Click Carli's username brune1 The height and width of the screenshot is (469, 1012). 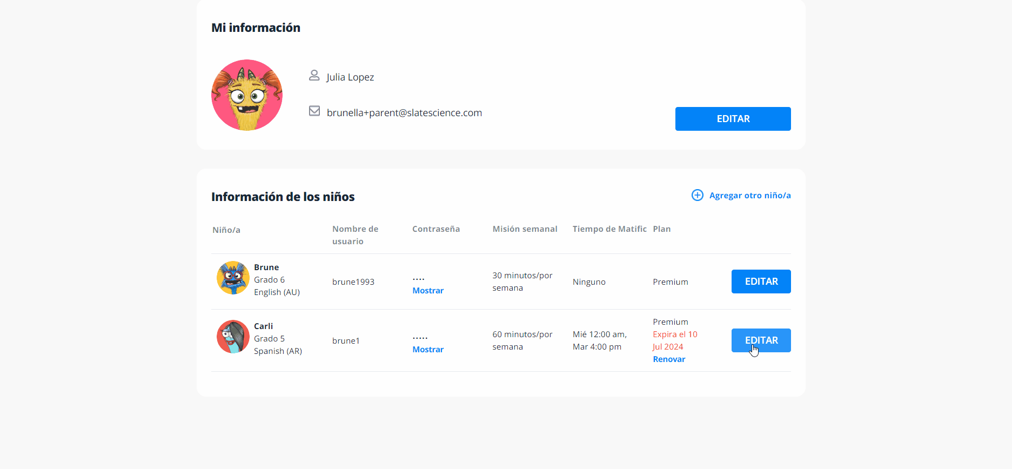click(346, 341)
